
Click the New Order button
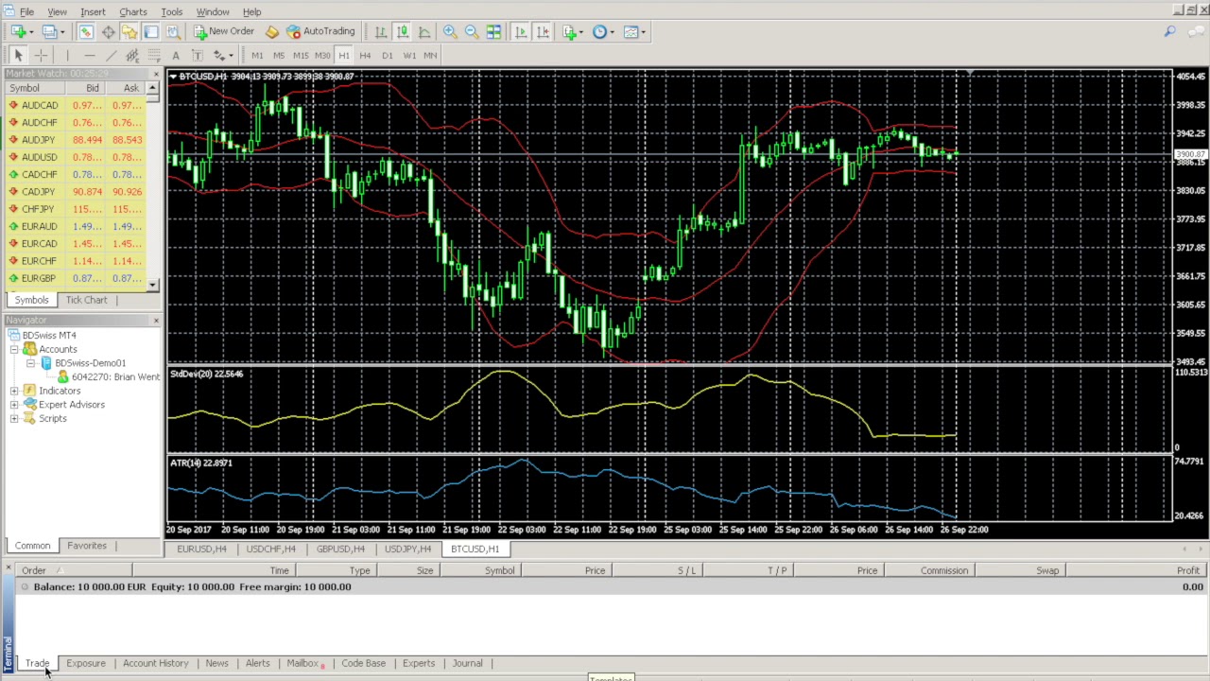(x=224, y=31)
